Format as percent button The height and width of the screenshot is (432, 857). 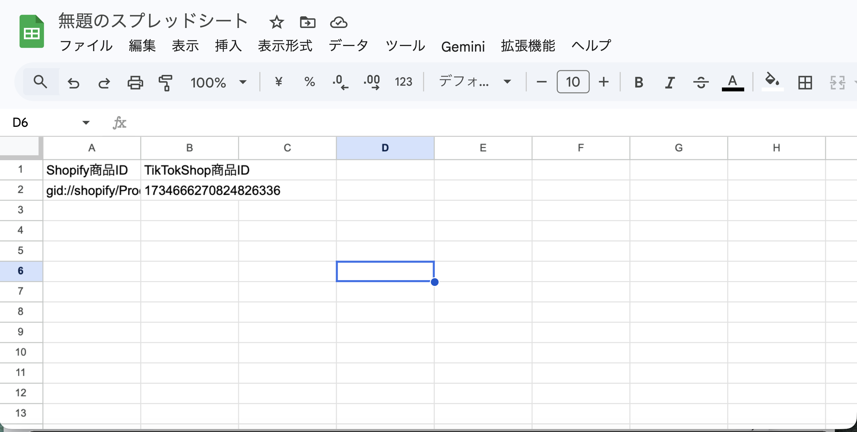(309, 82)
